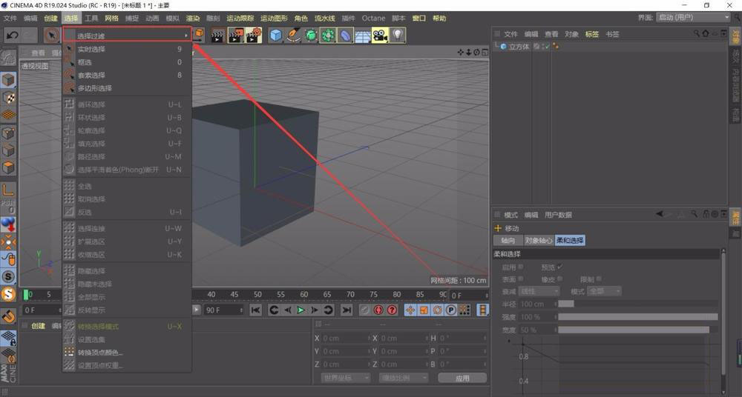Toggle Parameter keyframe P icon
Image resolution: width=742 pixels, height=397 pixels.
[451, 310]
